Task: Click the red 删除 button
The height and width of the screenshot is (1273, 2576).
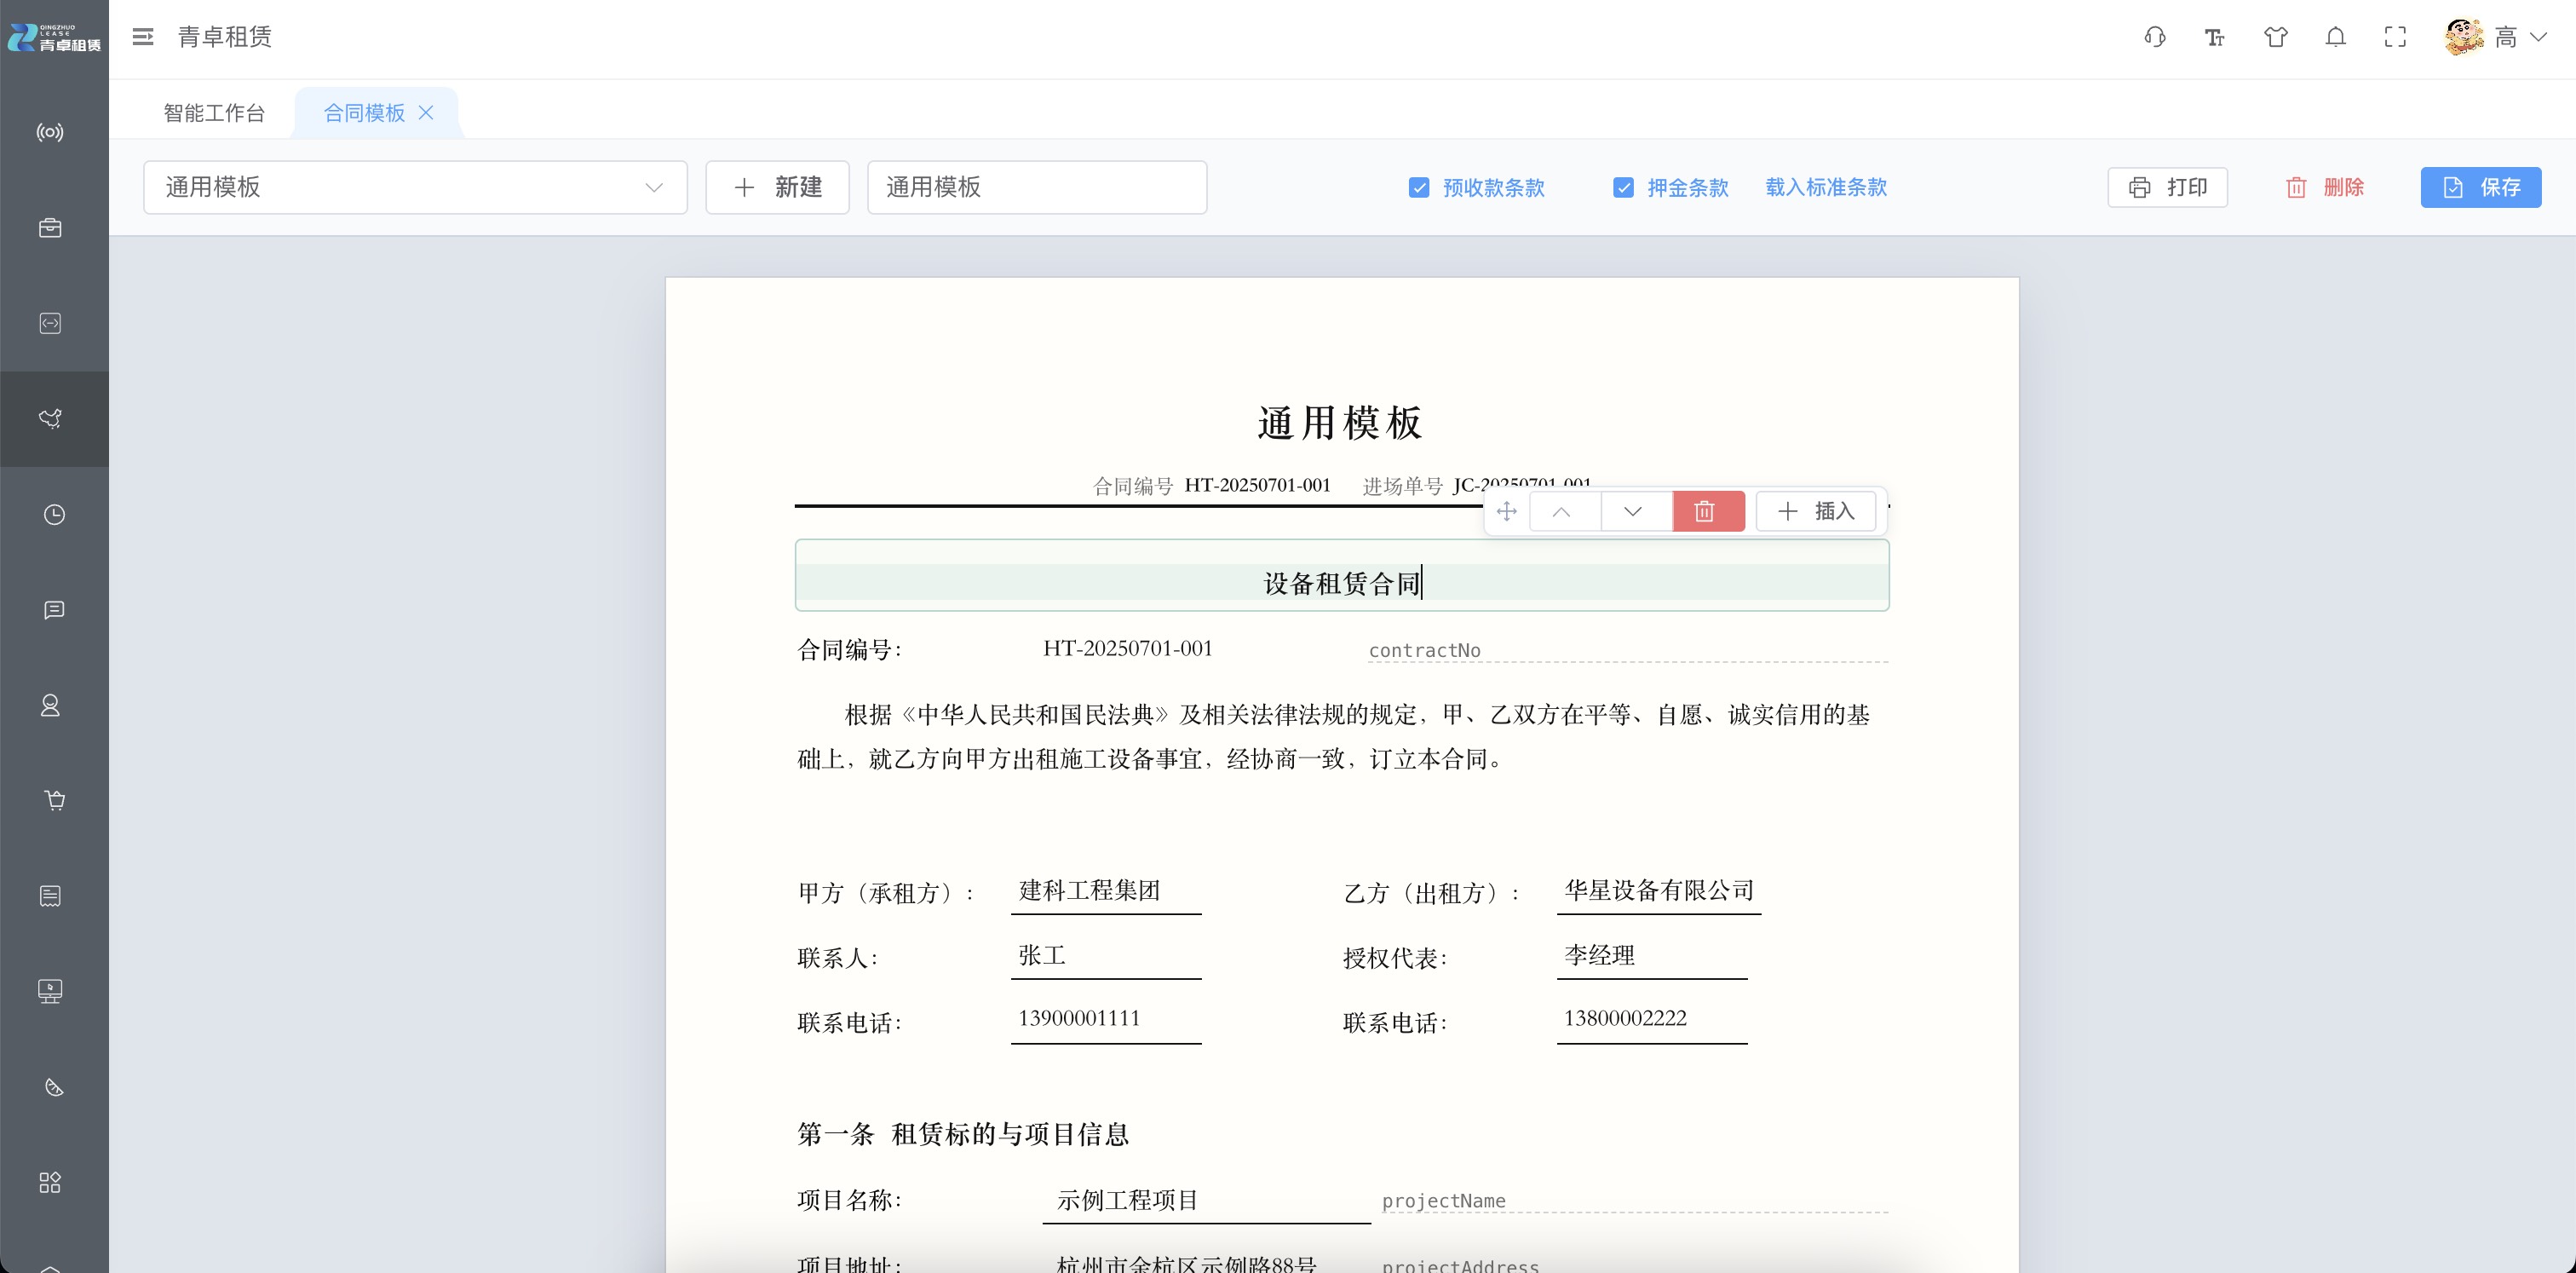Action: pos(2325,187)
